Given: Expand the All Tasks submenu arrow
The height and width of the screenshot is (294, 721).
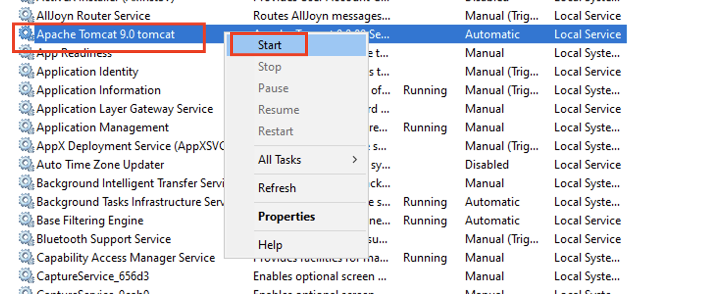Looking at the screenshot, I should pos(355,160).
